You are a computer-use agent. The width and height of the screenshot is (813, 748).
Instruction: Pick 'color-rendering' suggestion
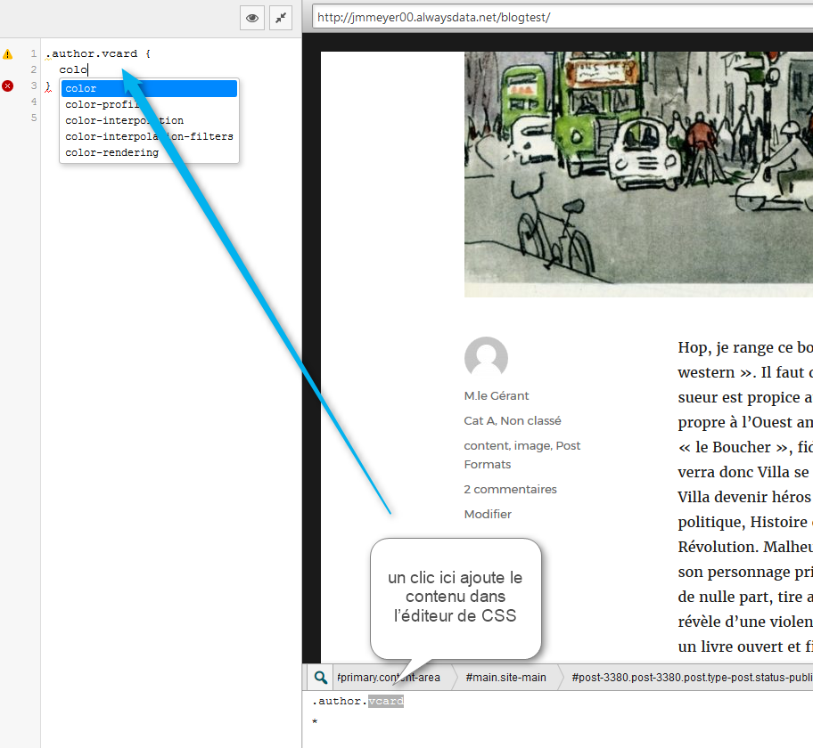[x=150, y=153]
